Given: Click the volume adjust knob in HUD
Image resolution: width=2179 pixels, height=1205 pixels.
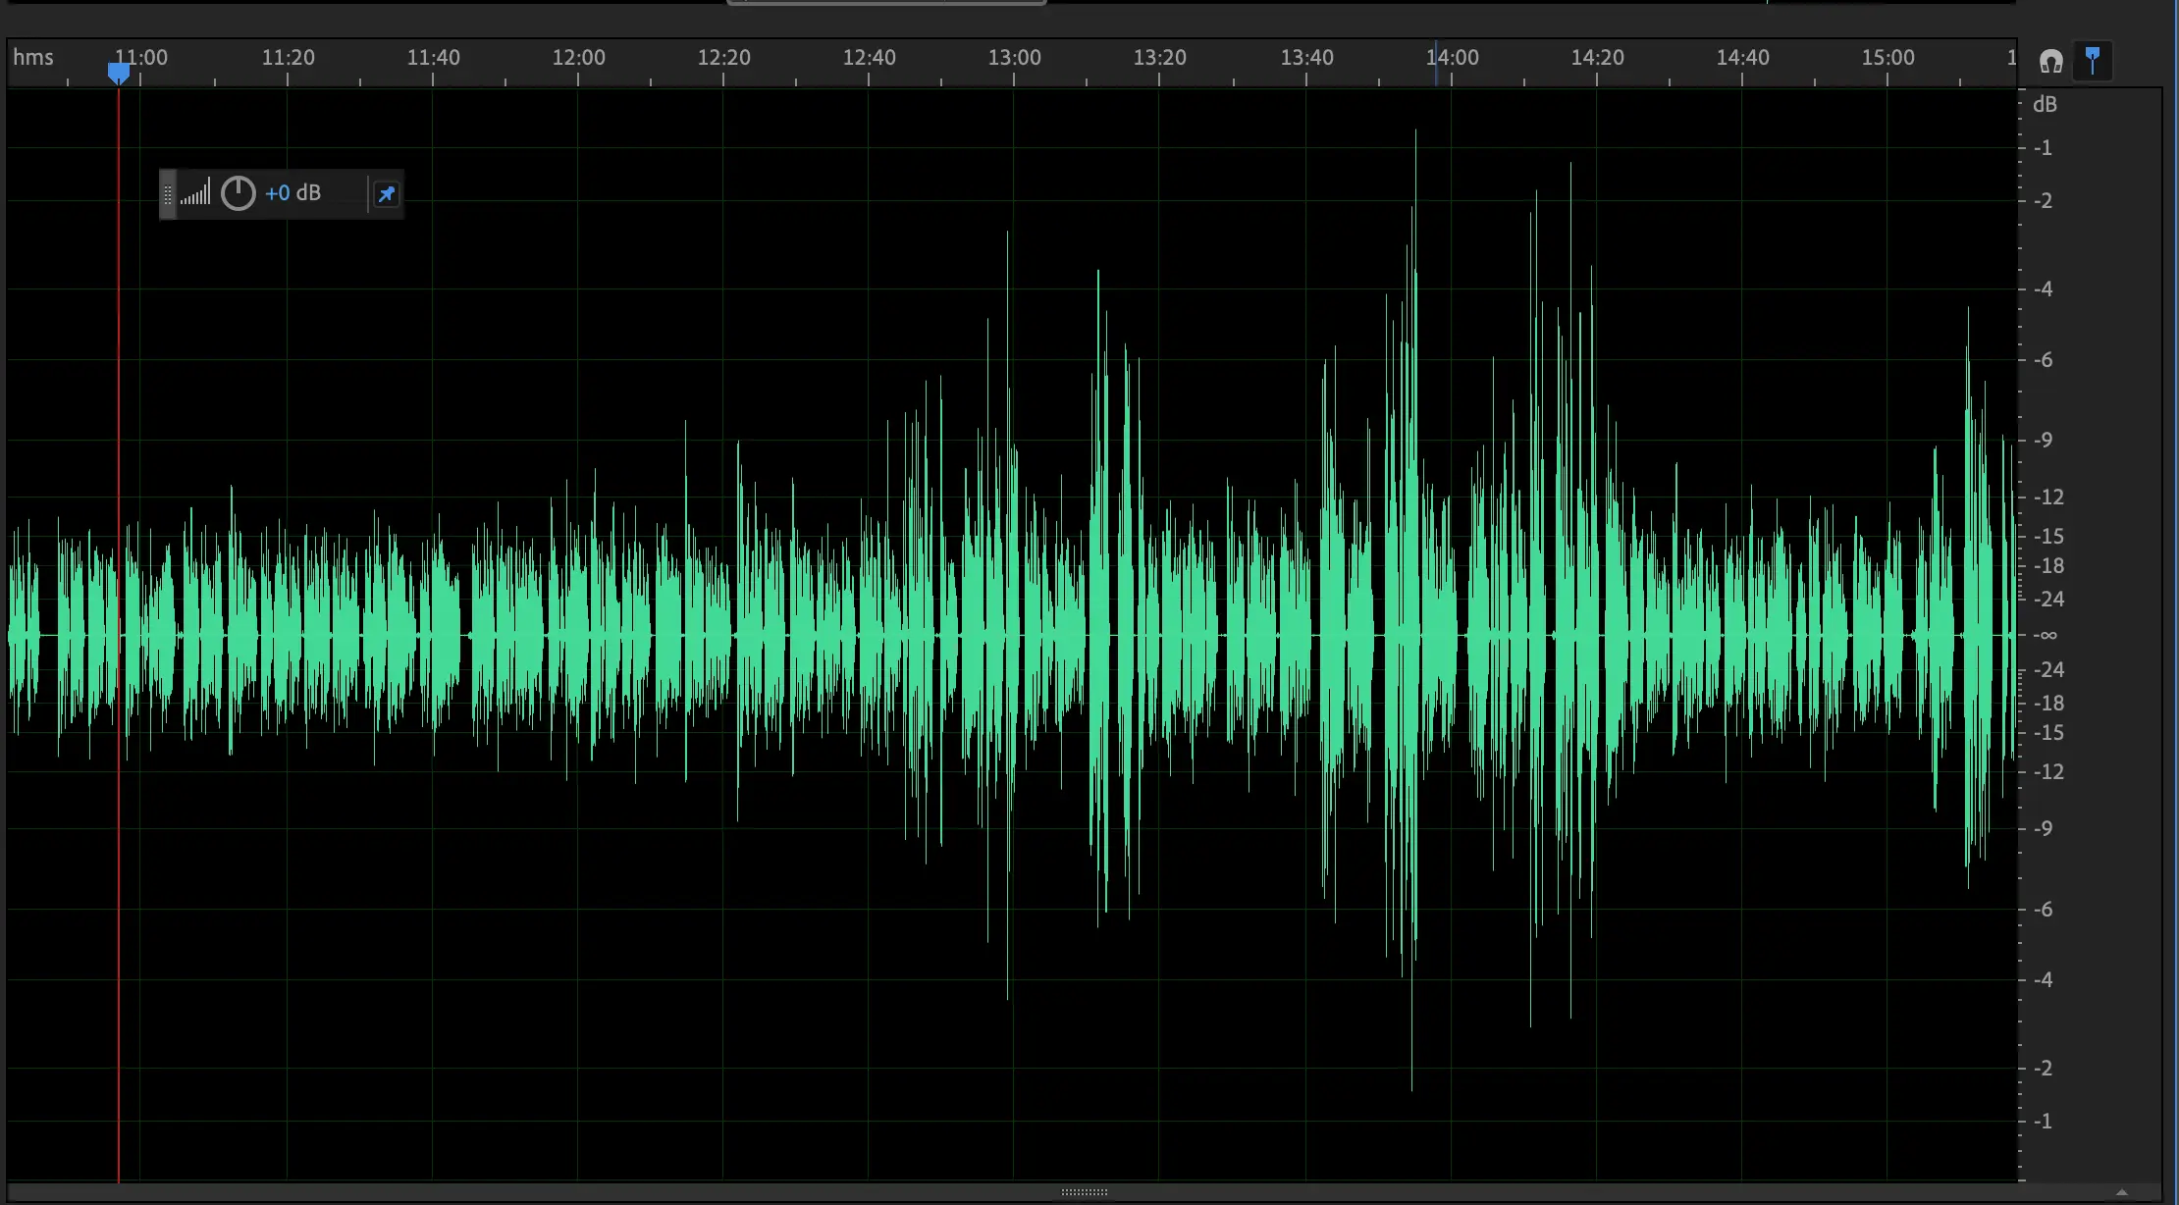Looking at the screenshot, I should click(238, 193).
